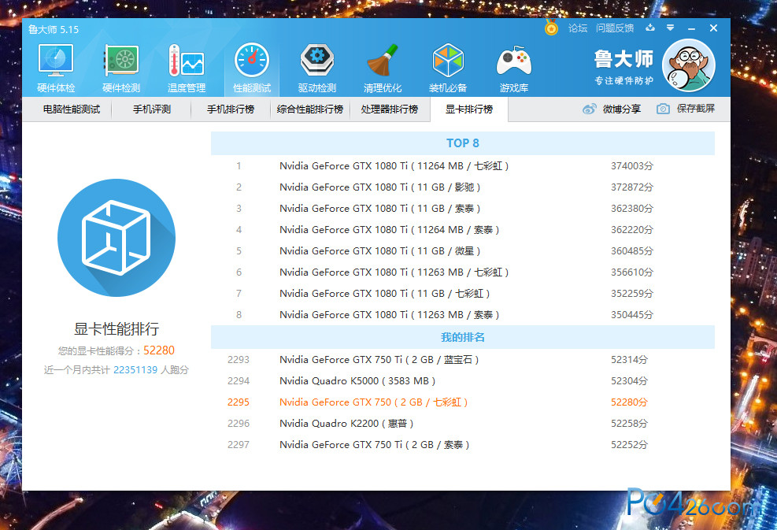This screenshot has height=530, width=777.
Task: Close the 鲁大师 window
Action: point(713,28)
